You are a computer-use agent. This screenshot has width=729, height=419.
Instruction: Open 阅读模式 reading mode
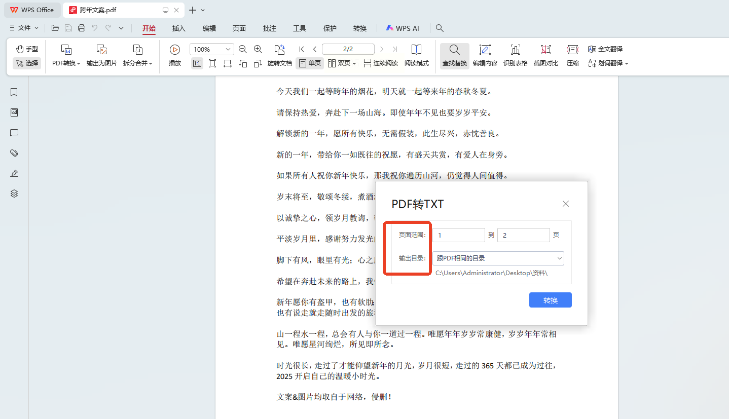416,50
